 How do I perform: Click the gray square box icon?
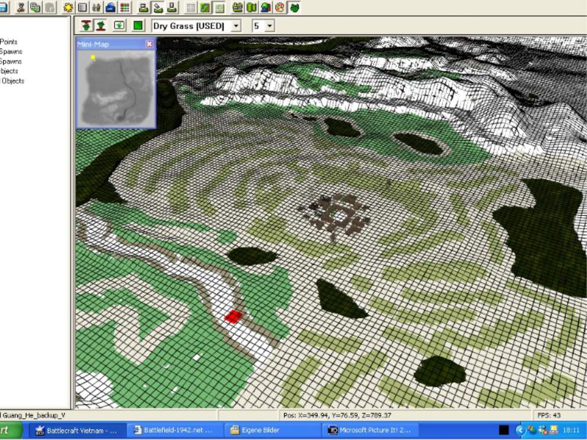click(83, 7)
